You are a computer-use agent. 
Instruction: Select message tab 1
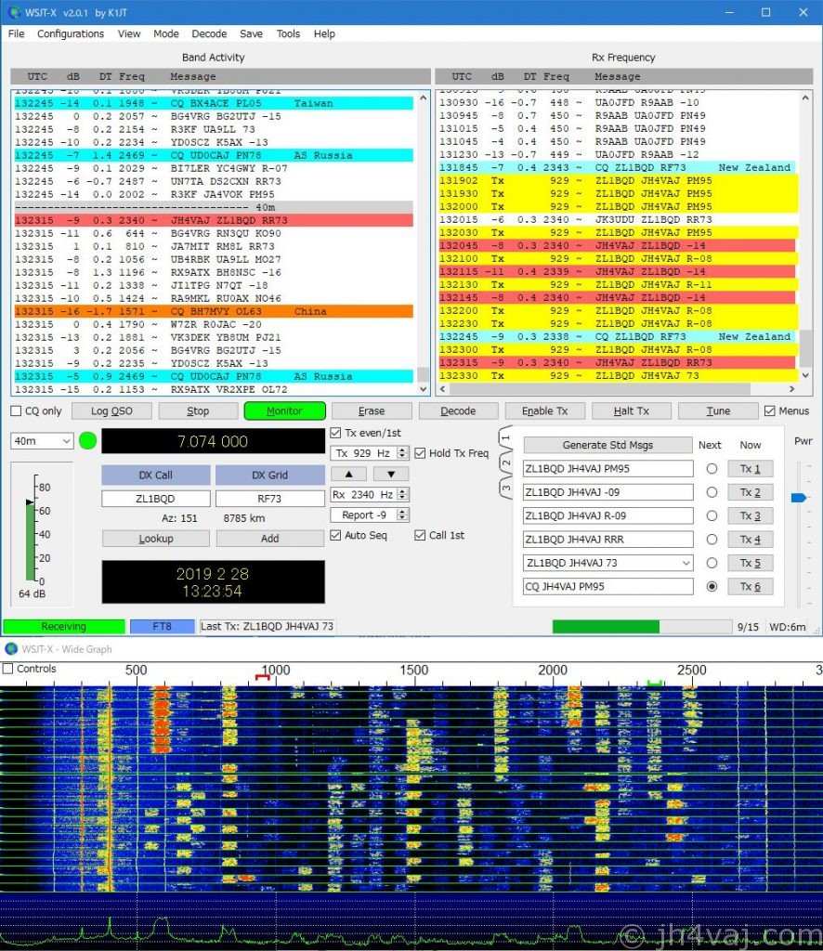click(x=506, y=438)
